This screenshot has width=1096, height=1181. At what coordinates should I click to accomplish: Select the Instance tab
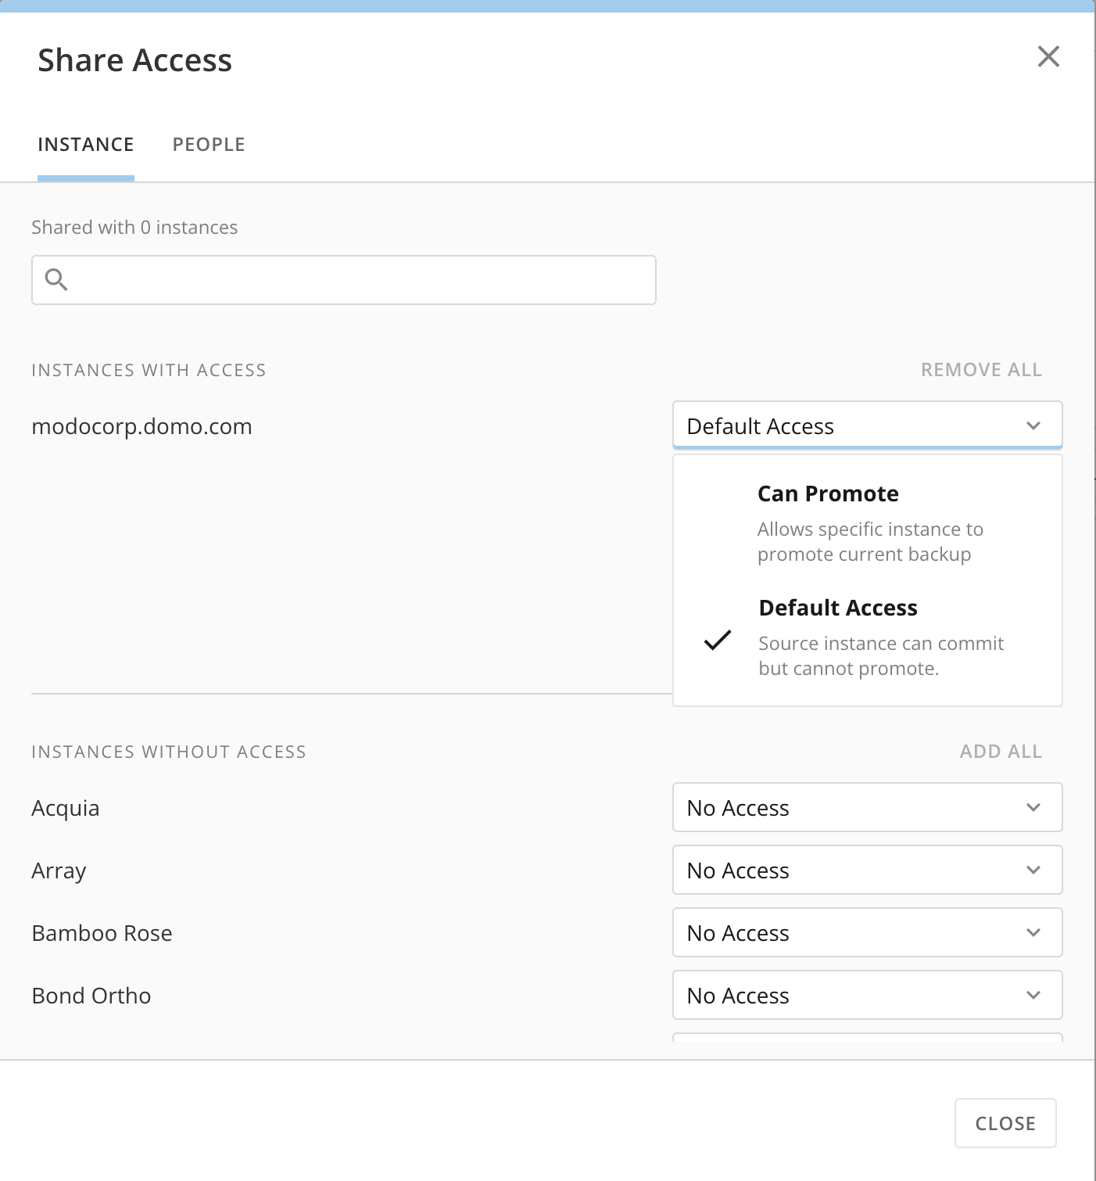click(86, 145)
